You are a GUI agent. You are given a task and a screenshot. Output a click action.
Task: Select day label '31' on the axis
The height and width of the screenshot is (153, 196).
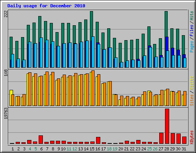coord(184,149)
